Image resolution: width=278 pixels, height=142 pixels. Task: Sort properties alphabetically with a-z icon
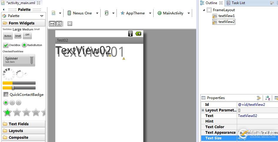(268, 98)
